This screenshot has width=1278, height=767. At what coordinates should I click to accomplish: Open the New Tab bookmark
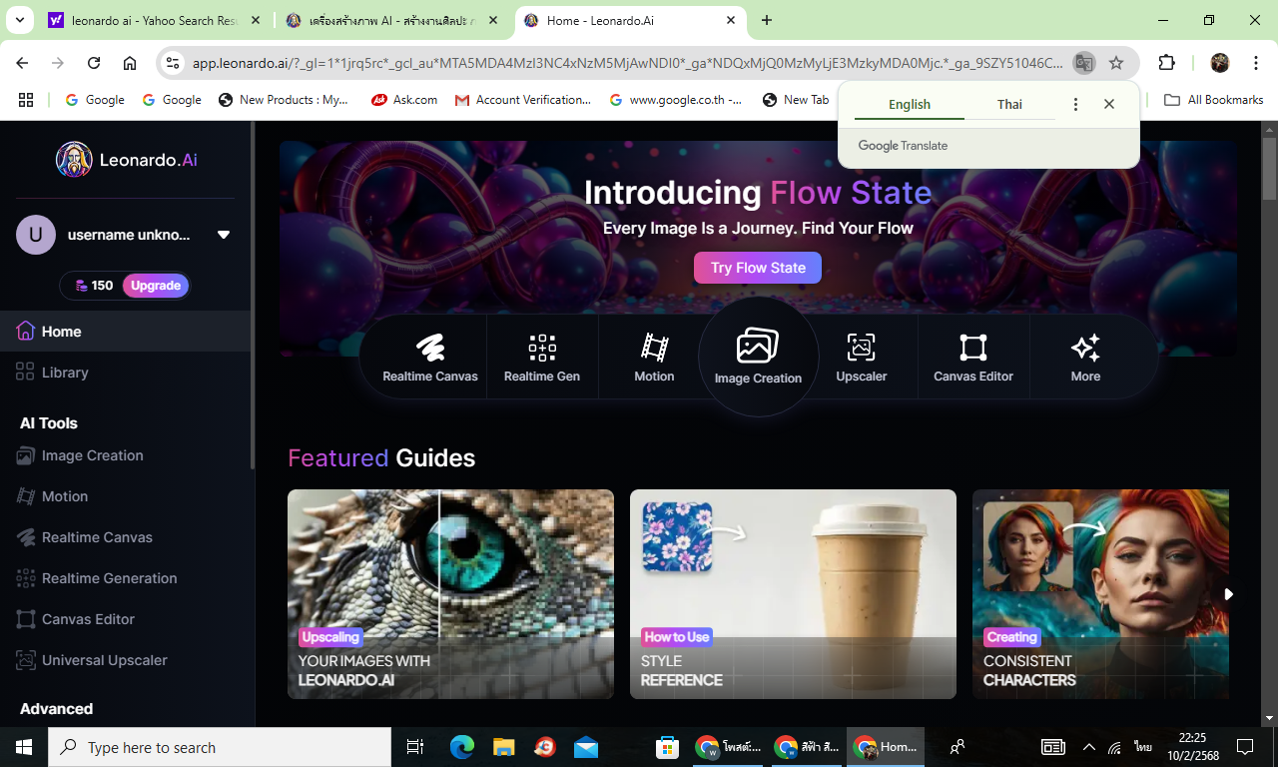point(796,100)
